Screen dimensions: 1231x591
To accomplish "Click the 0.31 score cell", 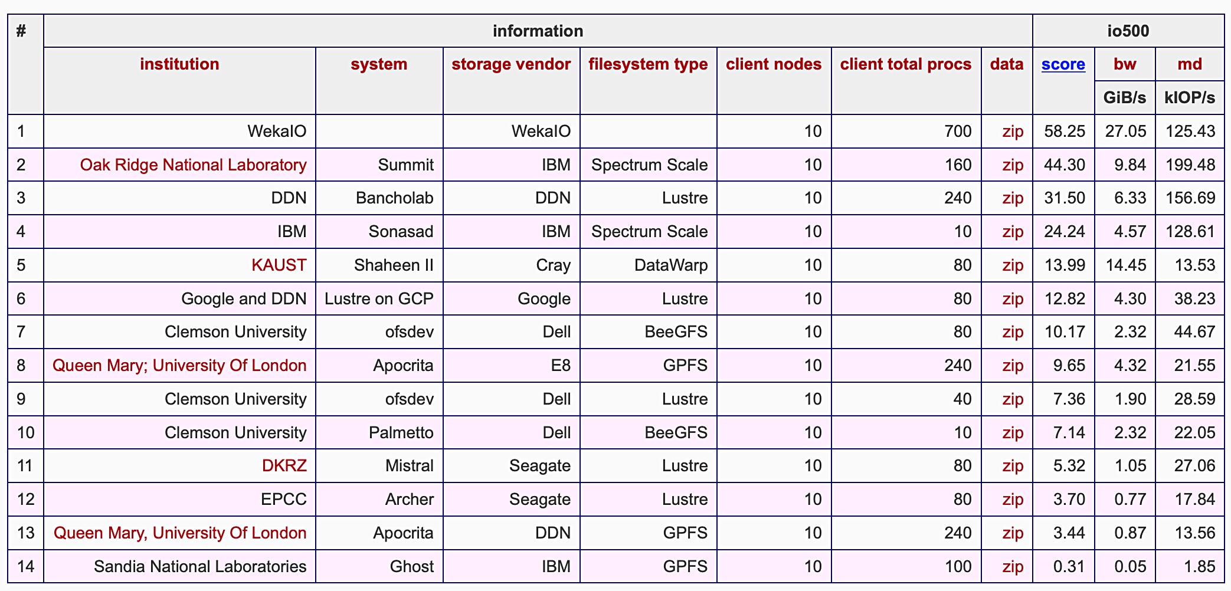I will (1063, 567).
